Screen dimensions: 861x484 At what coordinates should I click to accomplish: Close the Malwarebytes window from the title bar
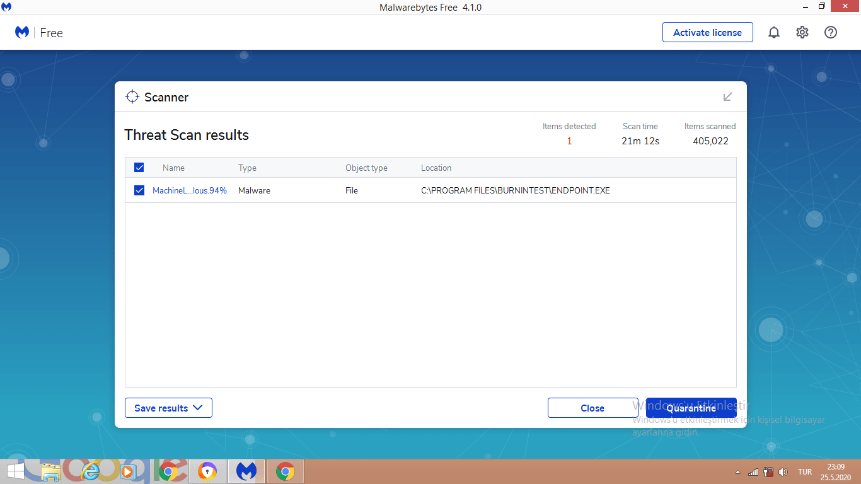[x=845, y=6]
